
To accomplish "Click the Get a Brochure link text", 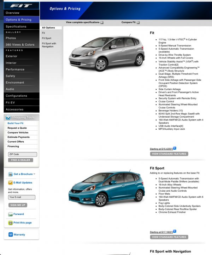I will [x=23, y=174].
